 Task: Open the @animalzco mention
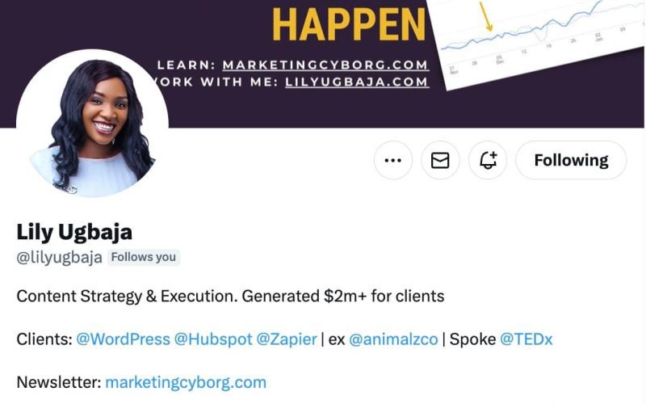click(393, 339)
